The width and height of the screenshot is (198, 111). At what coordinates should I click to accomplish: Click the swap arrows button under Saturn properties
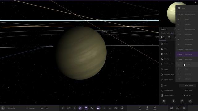click(164, 101)
